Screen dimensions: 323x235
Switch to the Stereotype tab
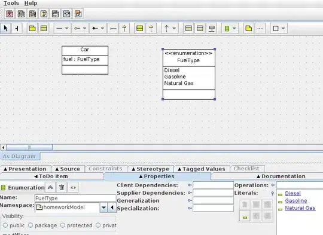pyautogui.click(x=151, y=169)
